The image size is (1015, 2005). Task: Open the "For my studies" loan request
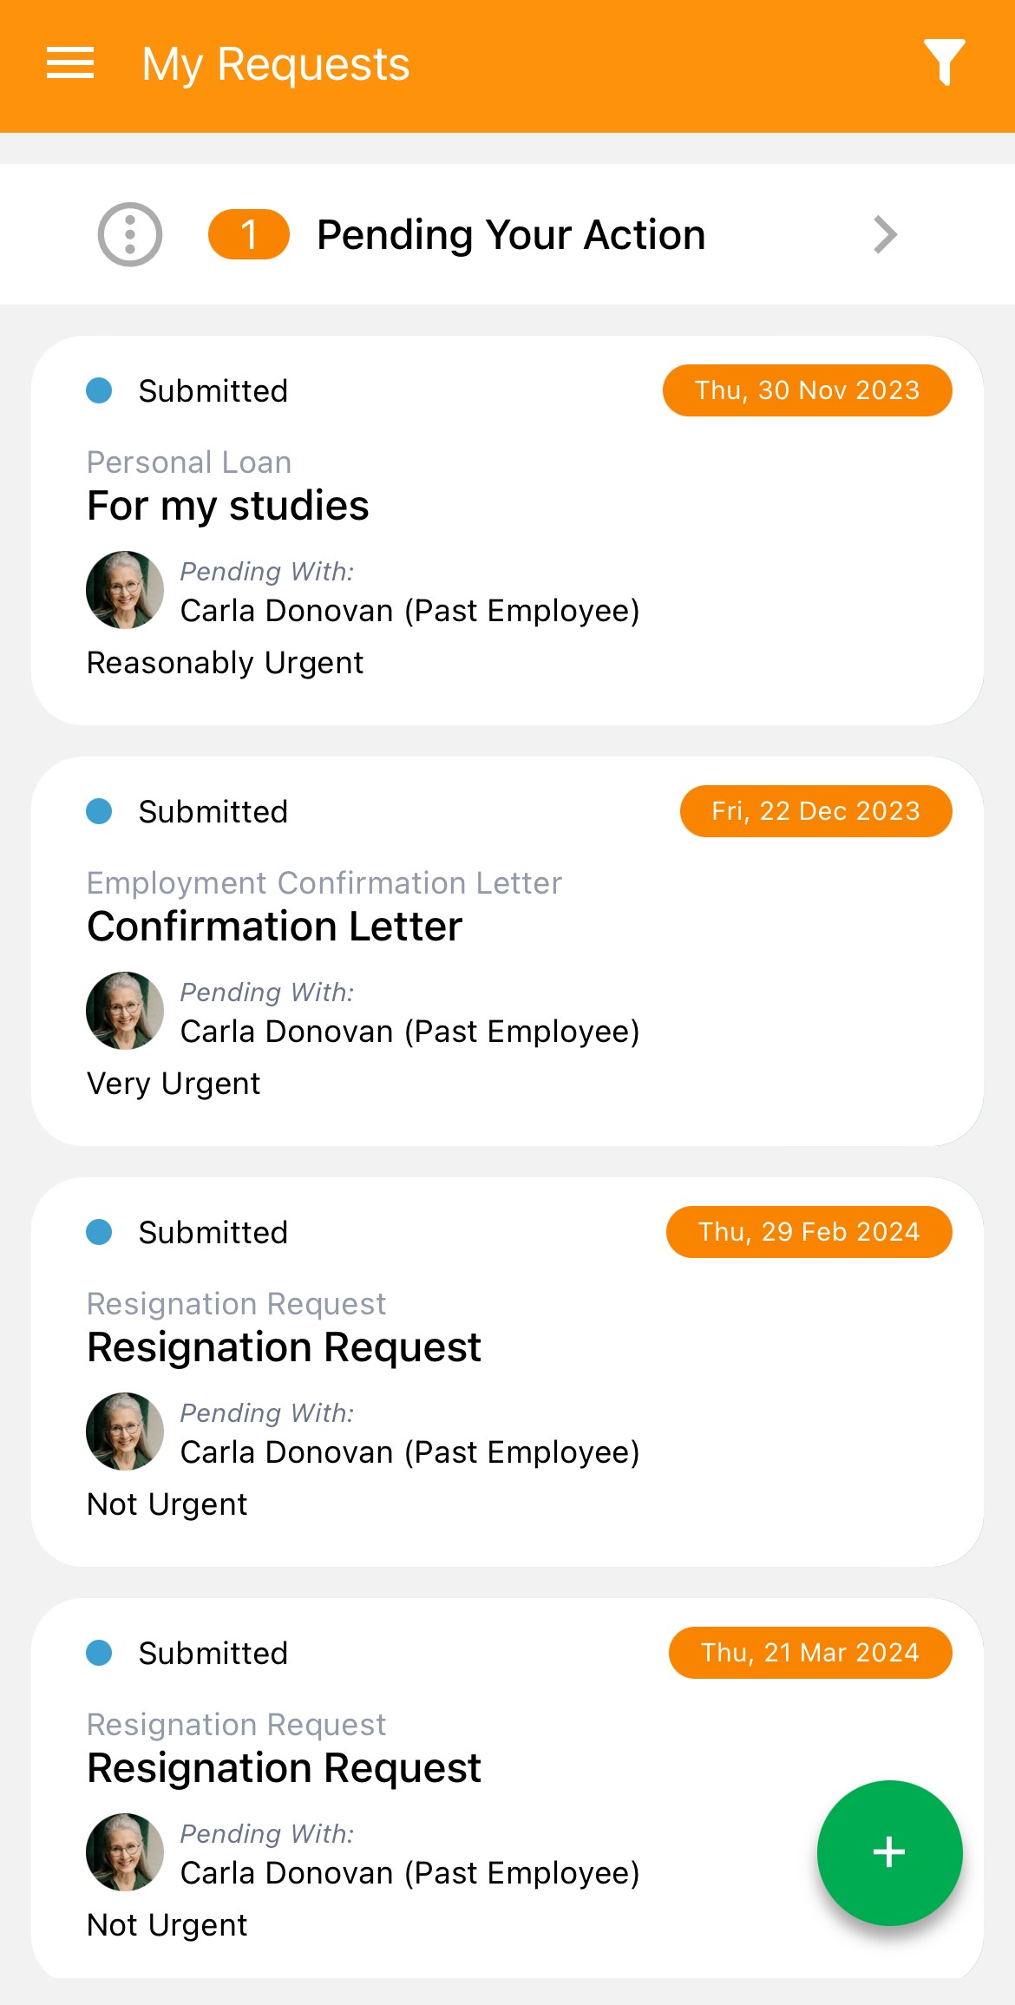(x=228, y=506)
